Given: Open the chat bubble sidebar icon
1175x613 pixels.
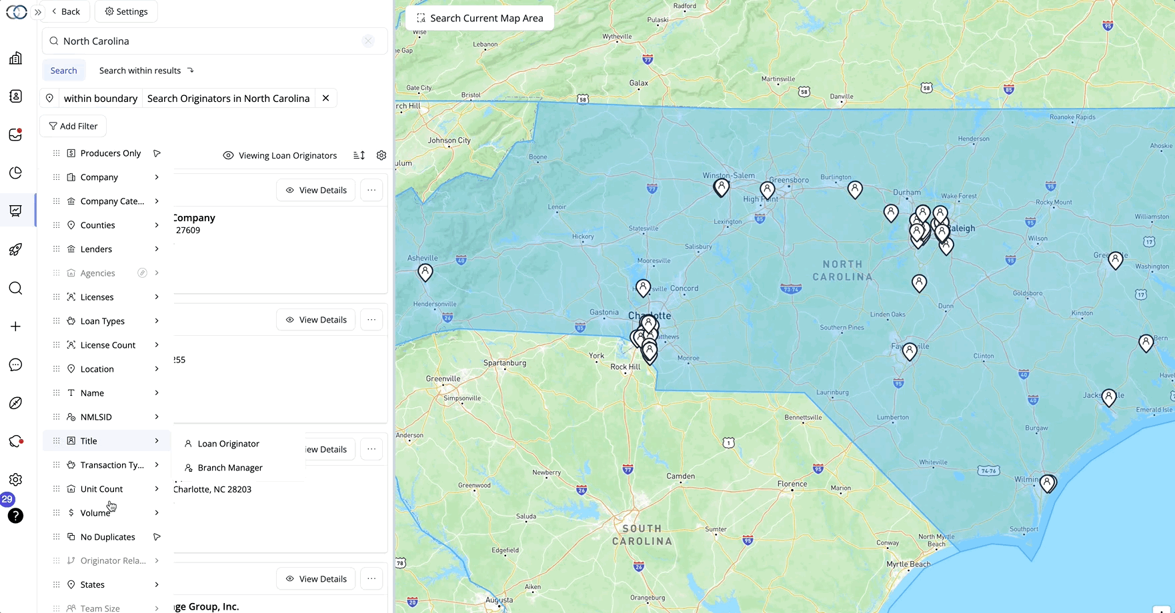Looking at the screenshot, I should tap(15, 364).
